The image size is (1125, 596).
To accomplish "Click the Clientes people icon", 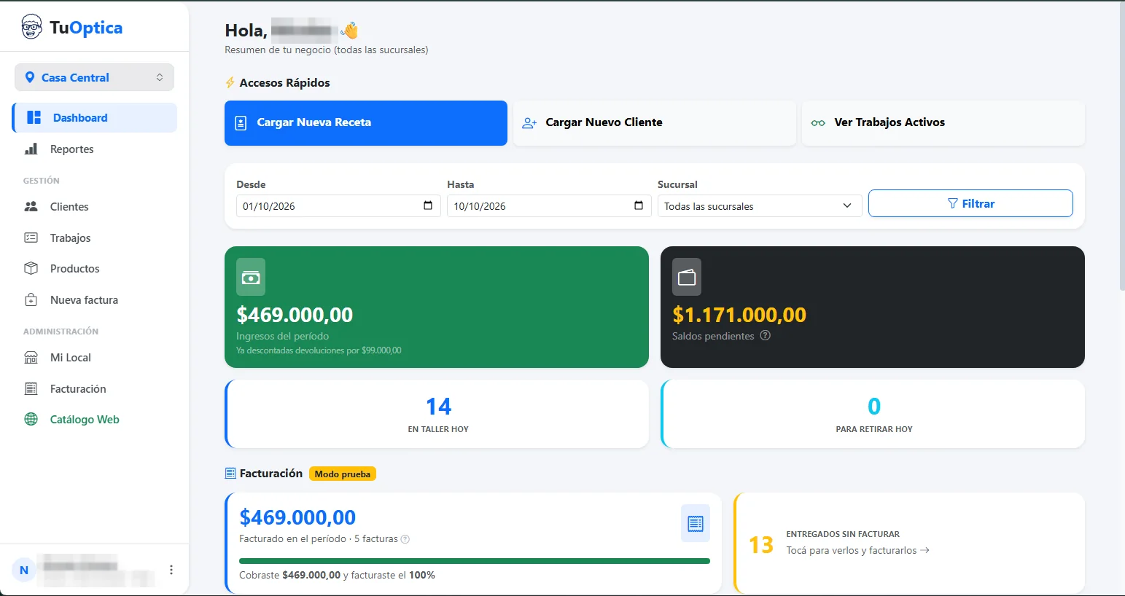I will coord(31,206).
